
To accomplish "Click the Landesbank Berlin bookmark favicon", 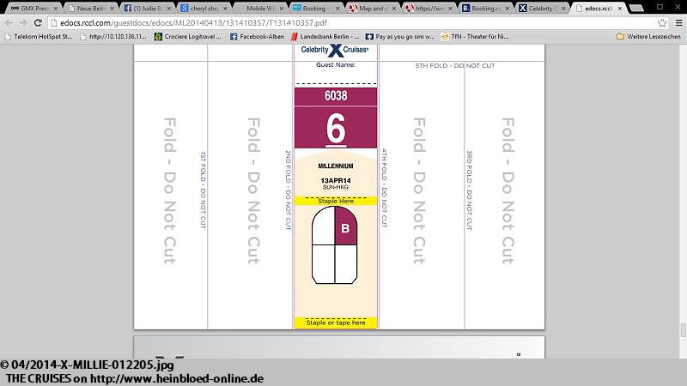I will point(295,37).
